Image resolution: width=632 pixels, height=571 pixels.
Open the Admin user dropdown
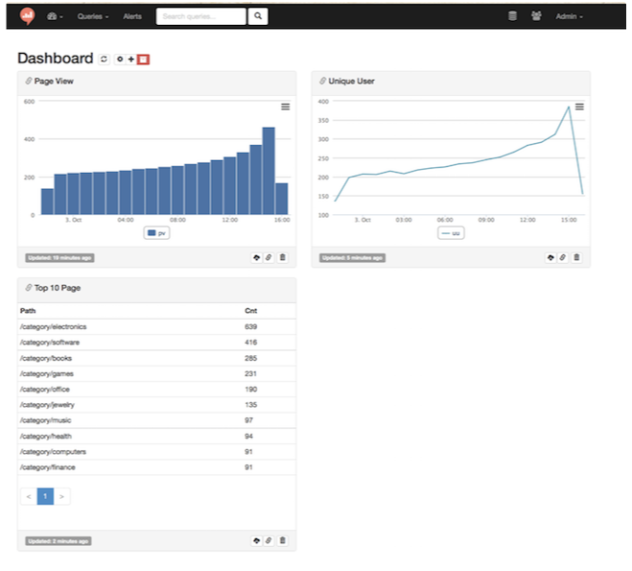pyautogui.click(x=569, y=16)
